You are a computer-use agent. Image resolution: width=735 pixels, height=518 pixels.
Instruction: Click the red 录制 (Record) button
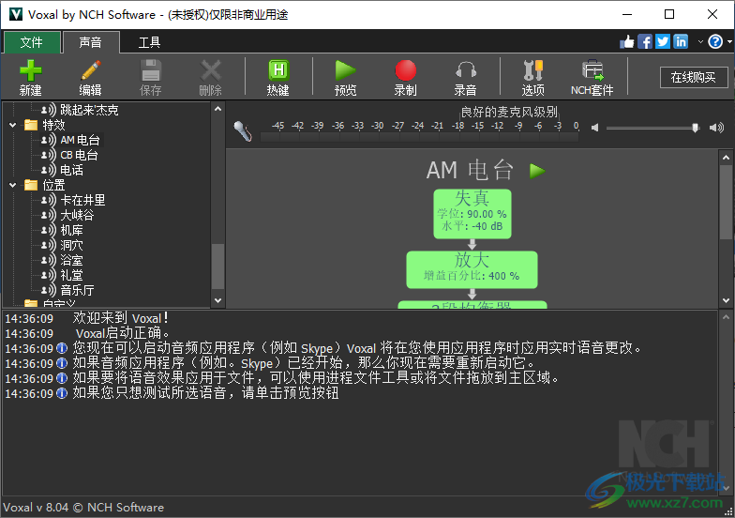[x=405, y=71]
